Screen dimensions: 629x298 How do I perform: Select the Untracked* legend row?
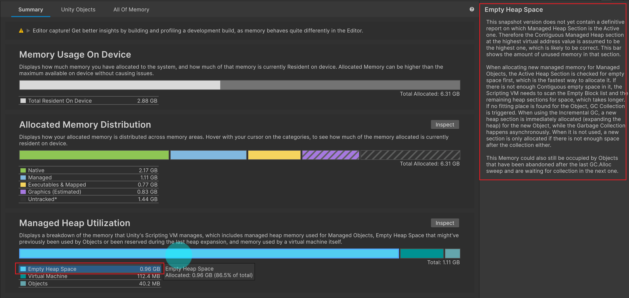pos(88,199)
